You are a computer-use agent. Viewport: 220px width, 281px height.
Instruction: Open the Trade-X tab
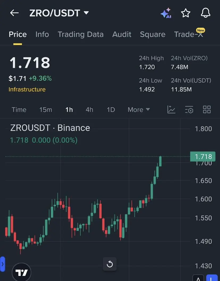pyautogui.click(x=189, y=34)
